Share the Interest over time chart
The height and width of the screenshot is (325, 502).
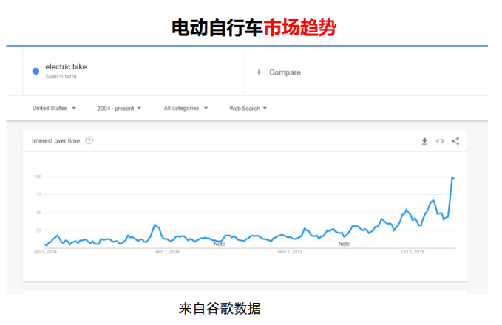coord(455,141)
